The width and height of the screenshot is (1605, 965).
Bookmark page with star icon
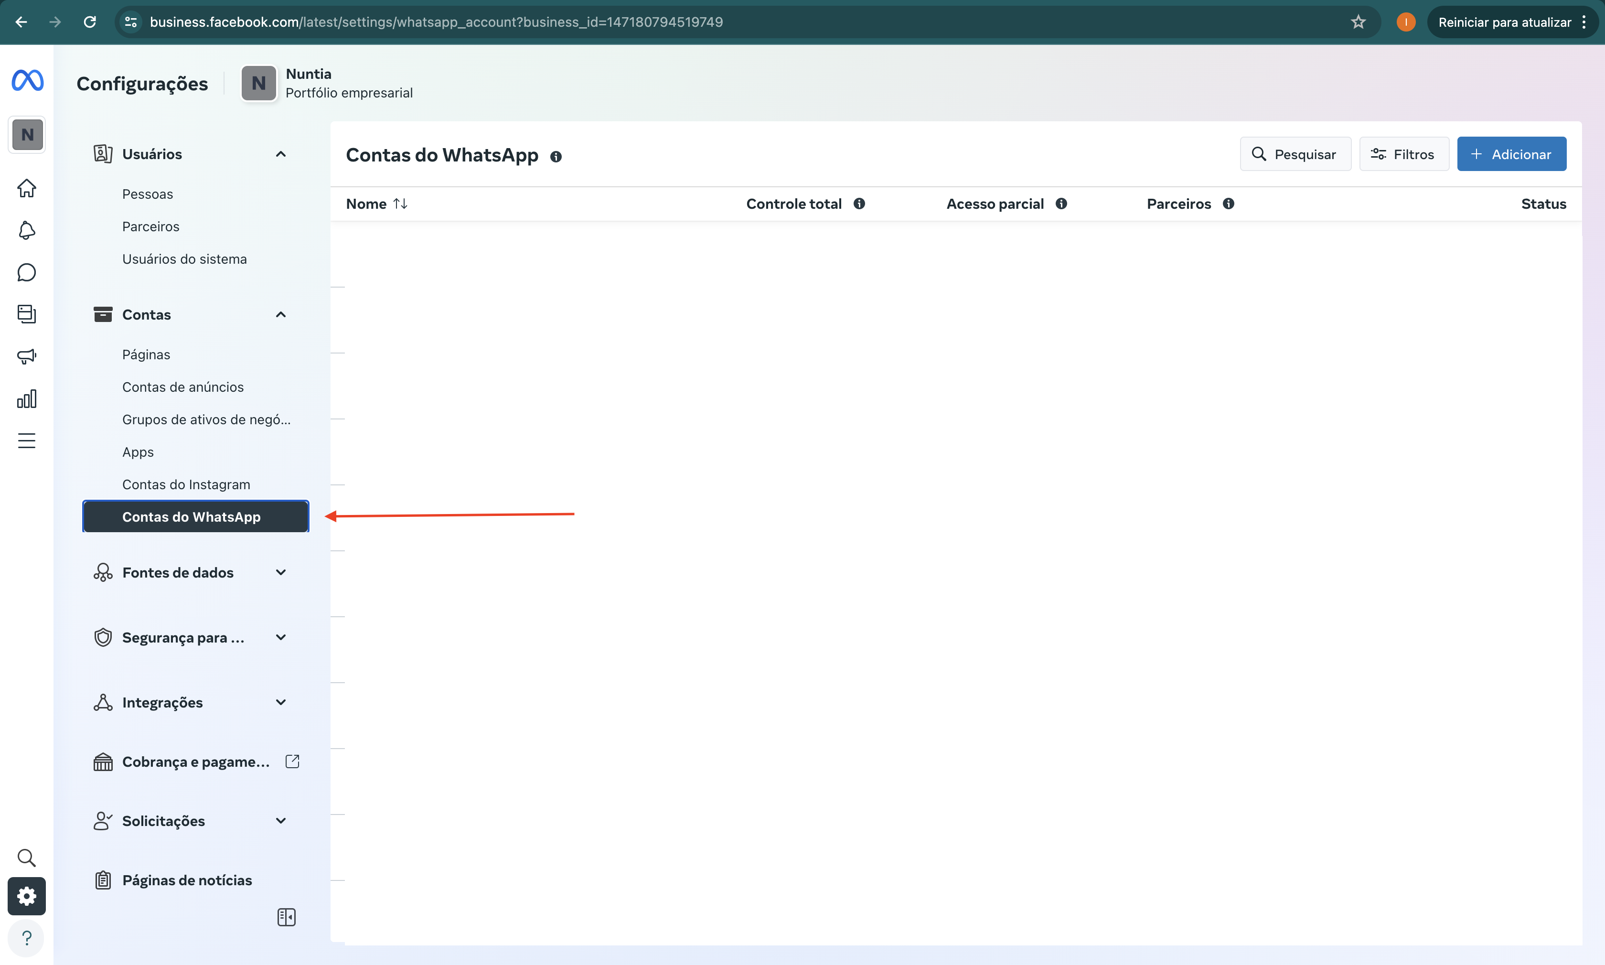[1358, 22]
